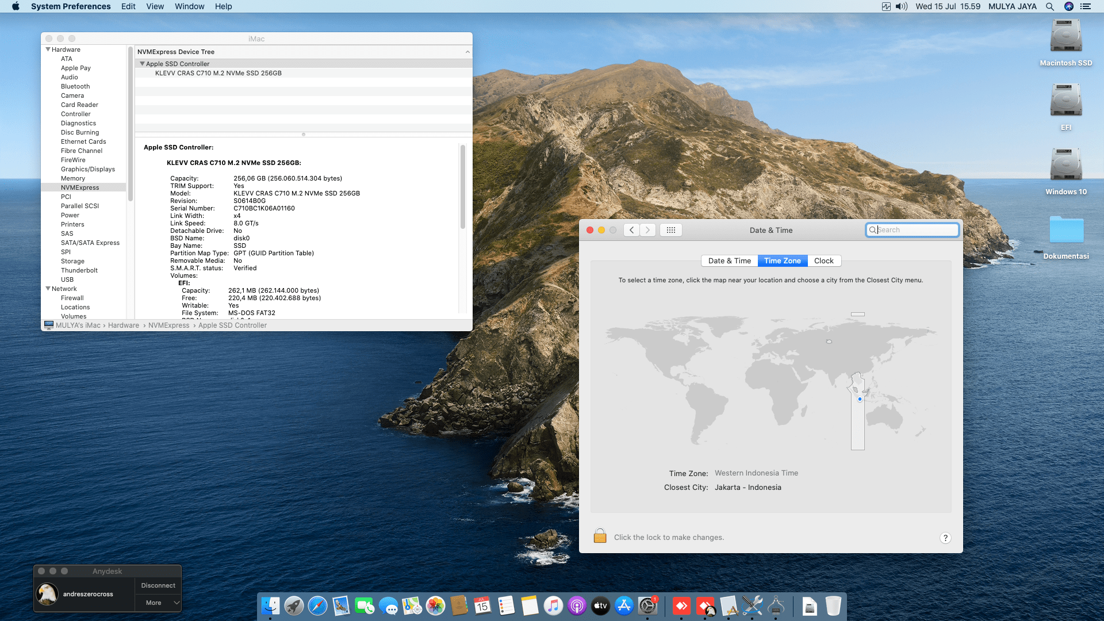Click MULYA JAYA user name in menu bar
The height and width of the screenshot is (621, 1104).
[1012, 6]
